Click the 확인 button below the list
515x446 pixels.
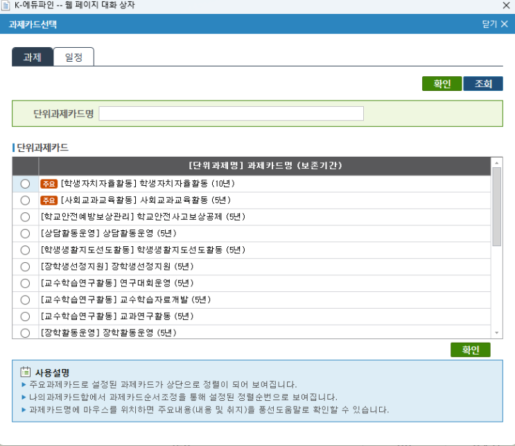pos(471,350)
